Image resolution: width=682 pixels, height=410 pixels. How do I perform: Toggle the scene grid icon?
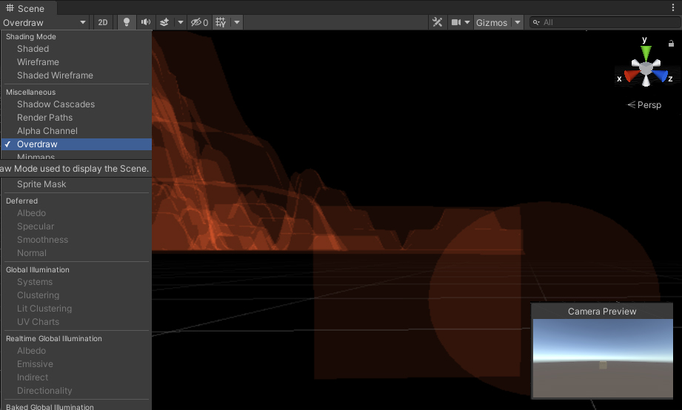[x=221, y=22]
